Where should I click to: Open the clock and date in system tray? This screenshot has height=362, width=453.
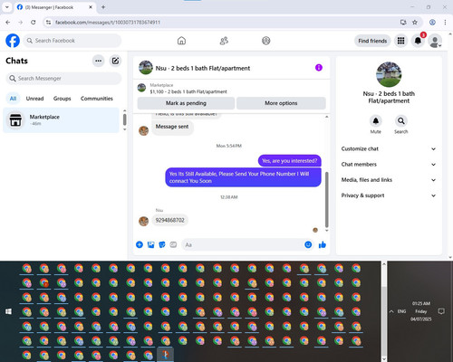(420, 311)
